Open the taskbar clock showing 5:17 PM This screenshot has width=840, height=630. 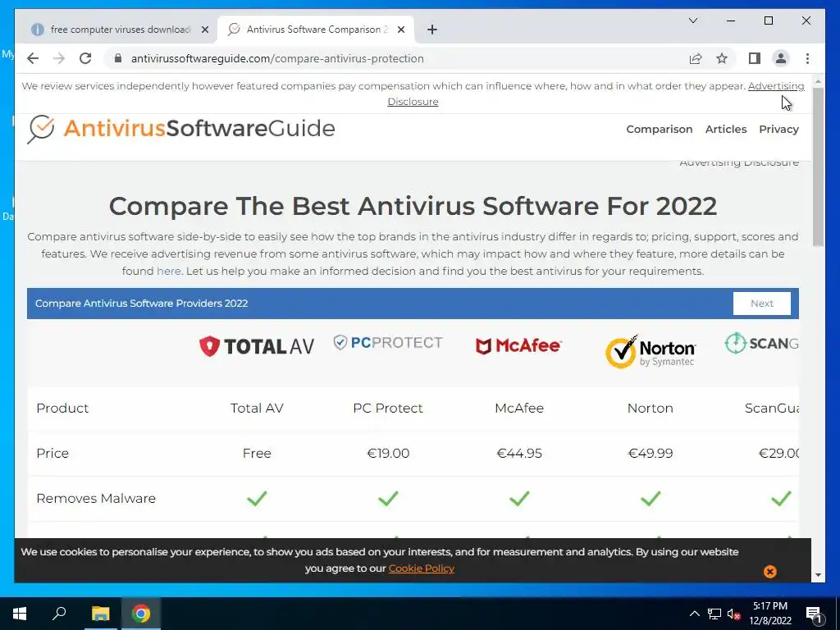point(770,614)
